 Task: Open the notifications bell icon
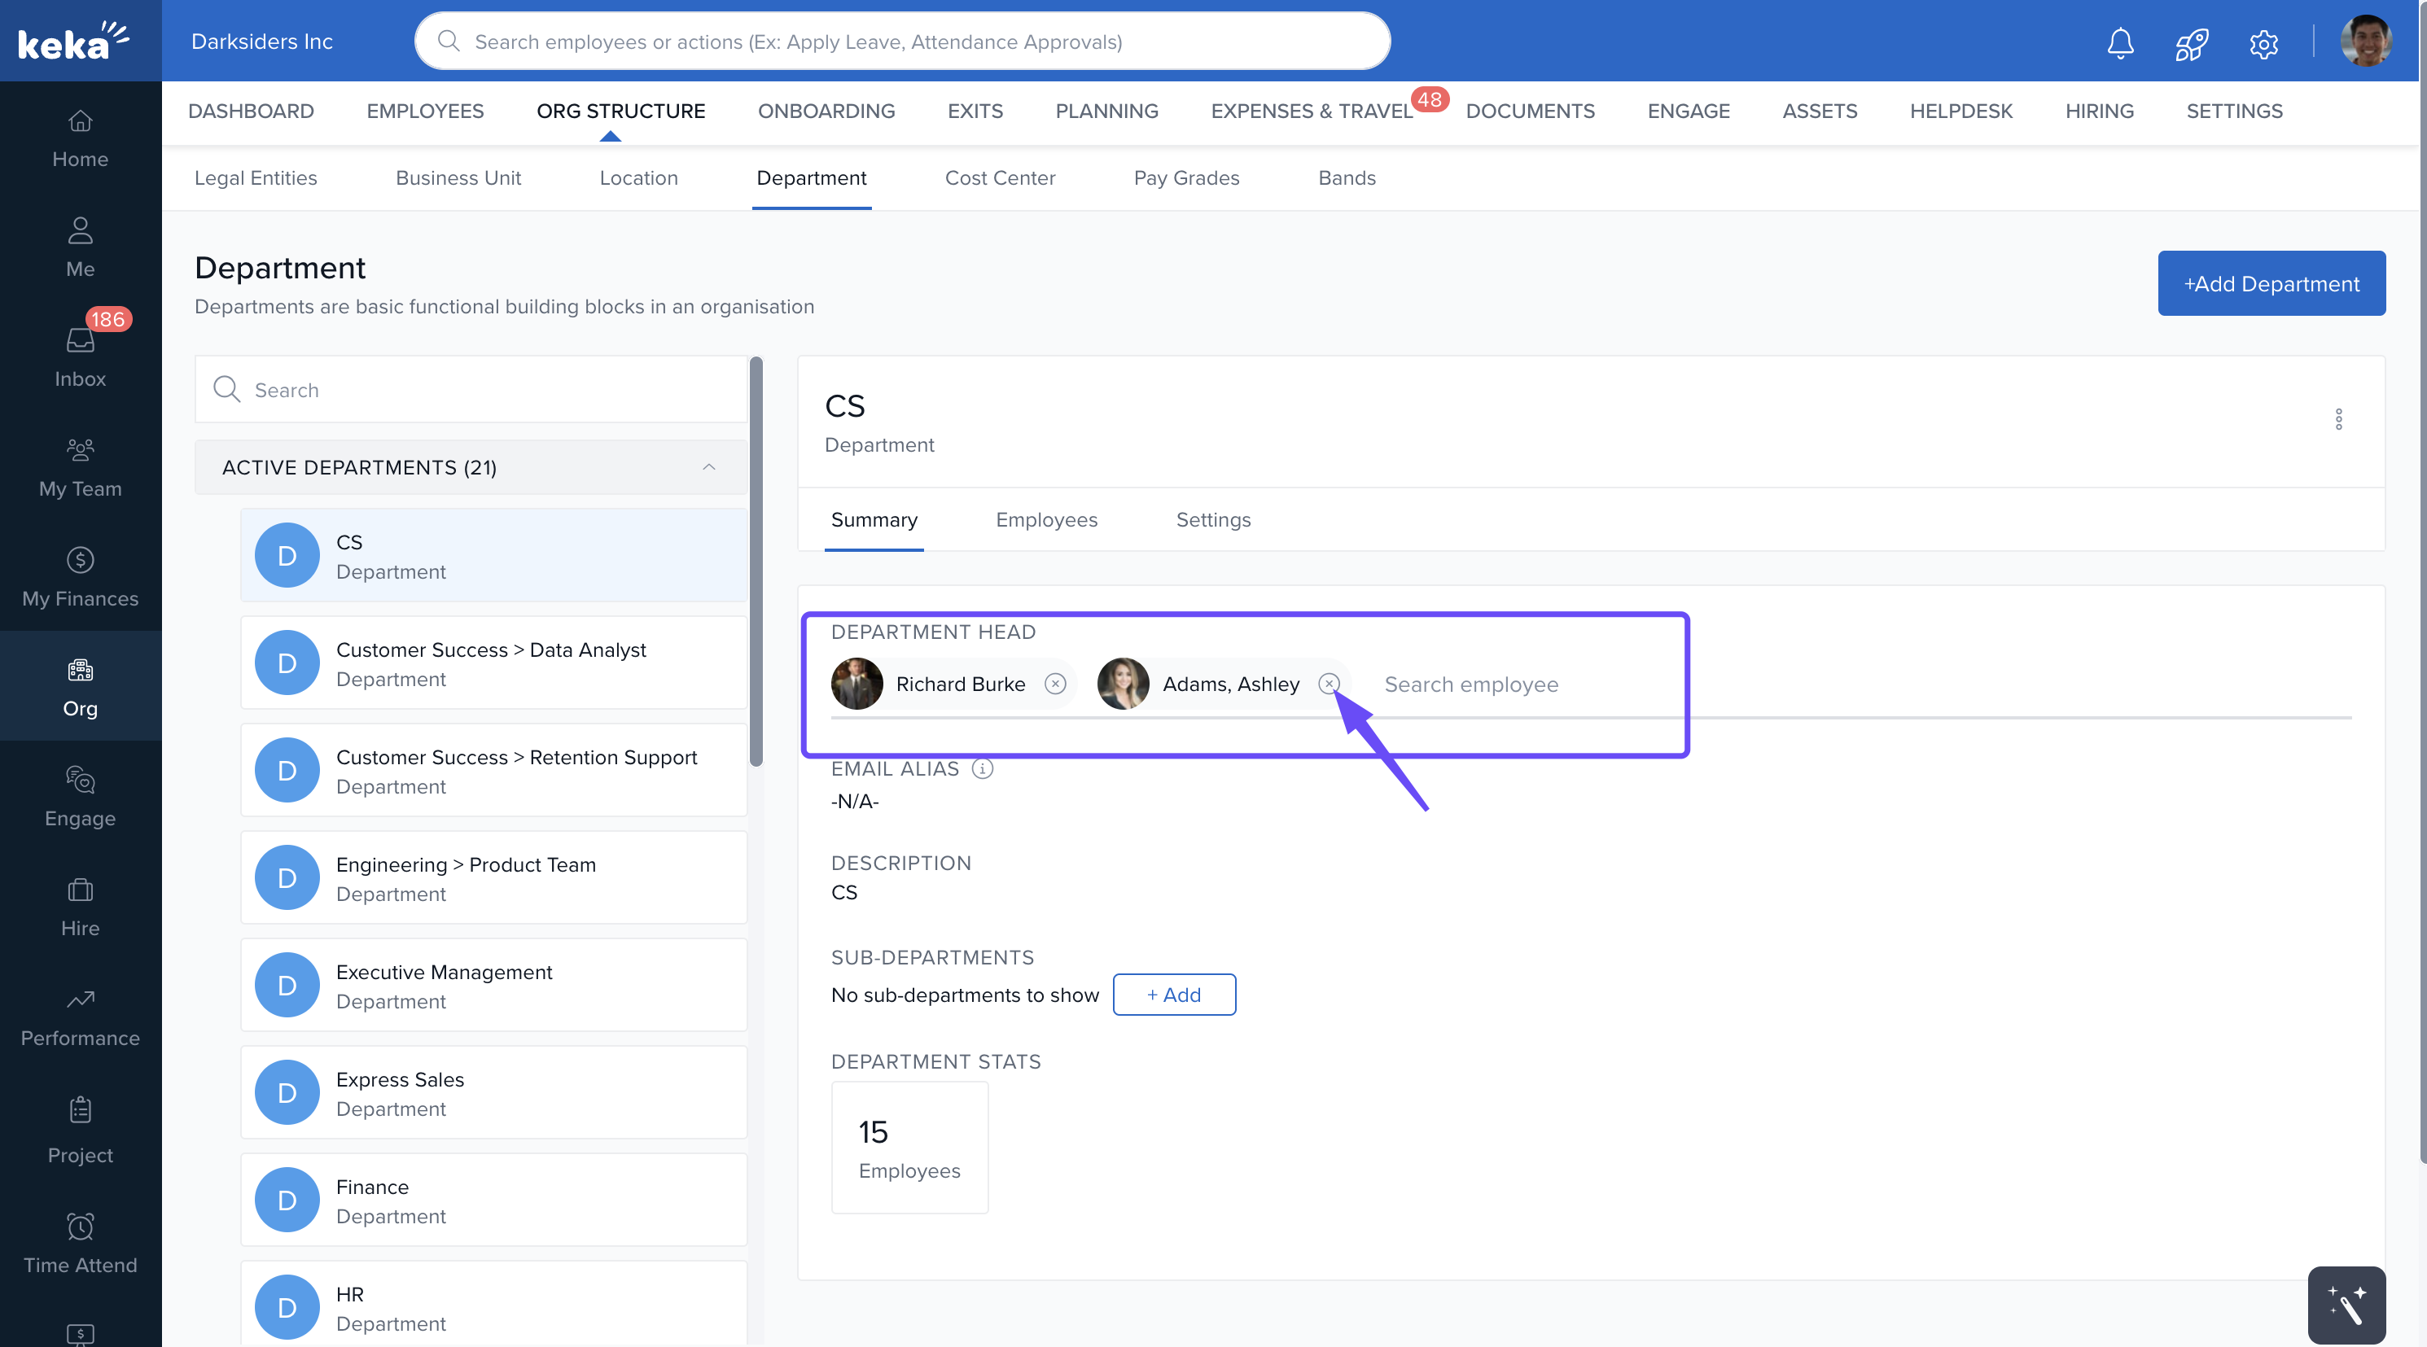tap(2120, 42)
